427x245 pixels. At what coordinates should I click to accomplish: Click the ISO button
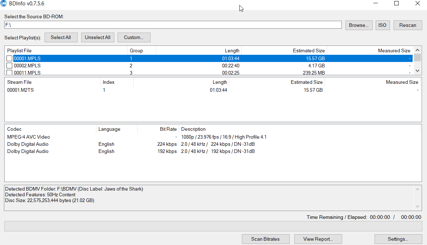382,25
